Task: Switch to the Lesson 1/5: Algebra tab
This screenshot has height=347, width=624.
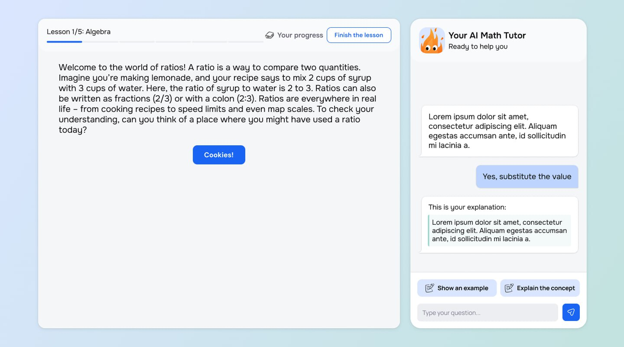Action: point(79,32)
